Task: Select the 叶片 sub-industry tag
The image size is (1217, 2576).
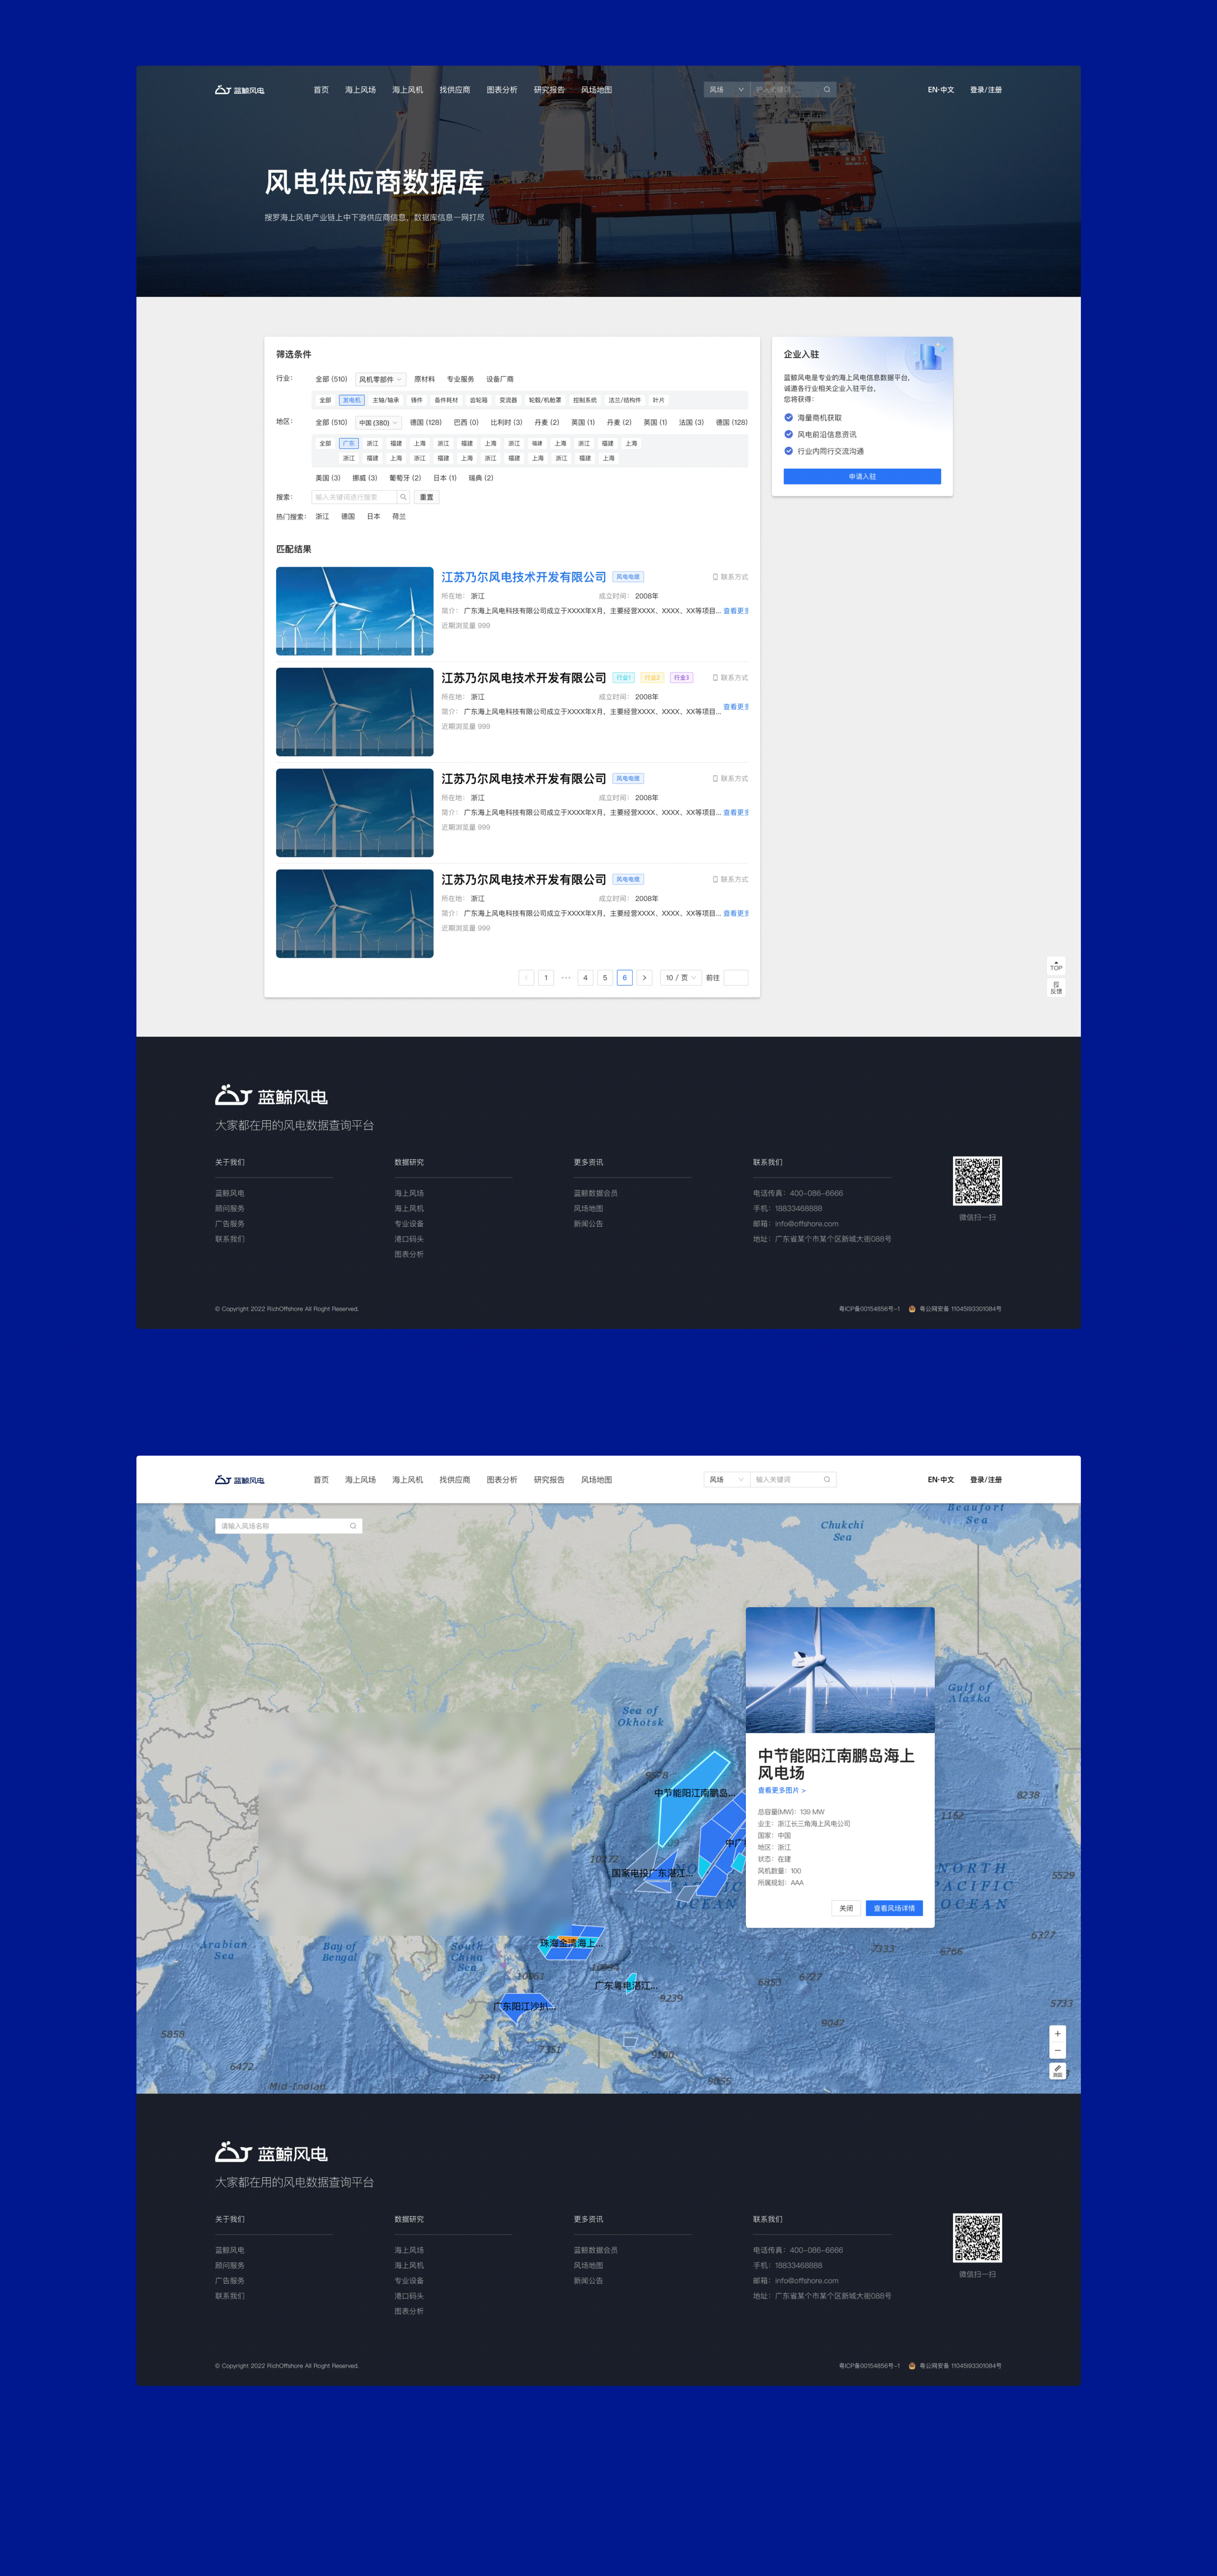Action: click(658, 400)
